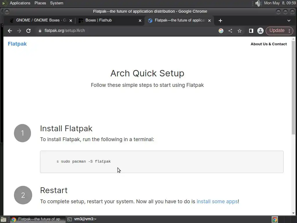The width and height of the screenshot is (297, 223).
Task: Switch to Boxes Flathub tab
Action: pos(110,20)
